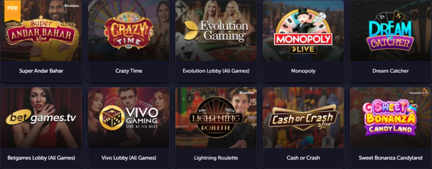432x169 pixels.
Task: Select the 'Dream Catcher' title text
Action: click(x=390, y=71)
